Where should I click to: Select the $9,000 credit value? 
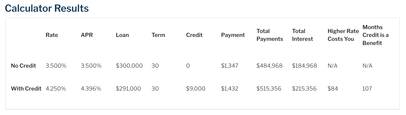[196, 89]
